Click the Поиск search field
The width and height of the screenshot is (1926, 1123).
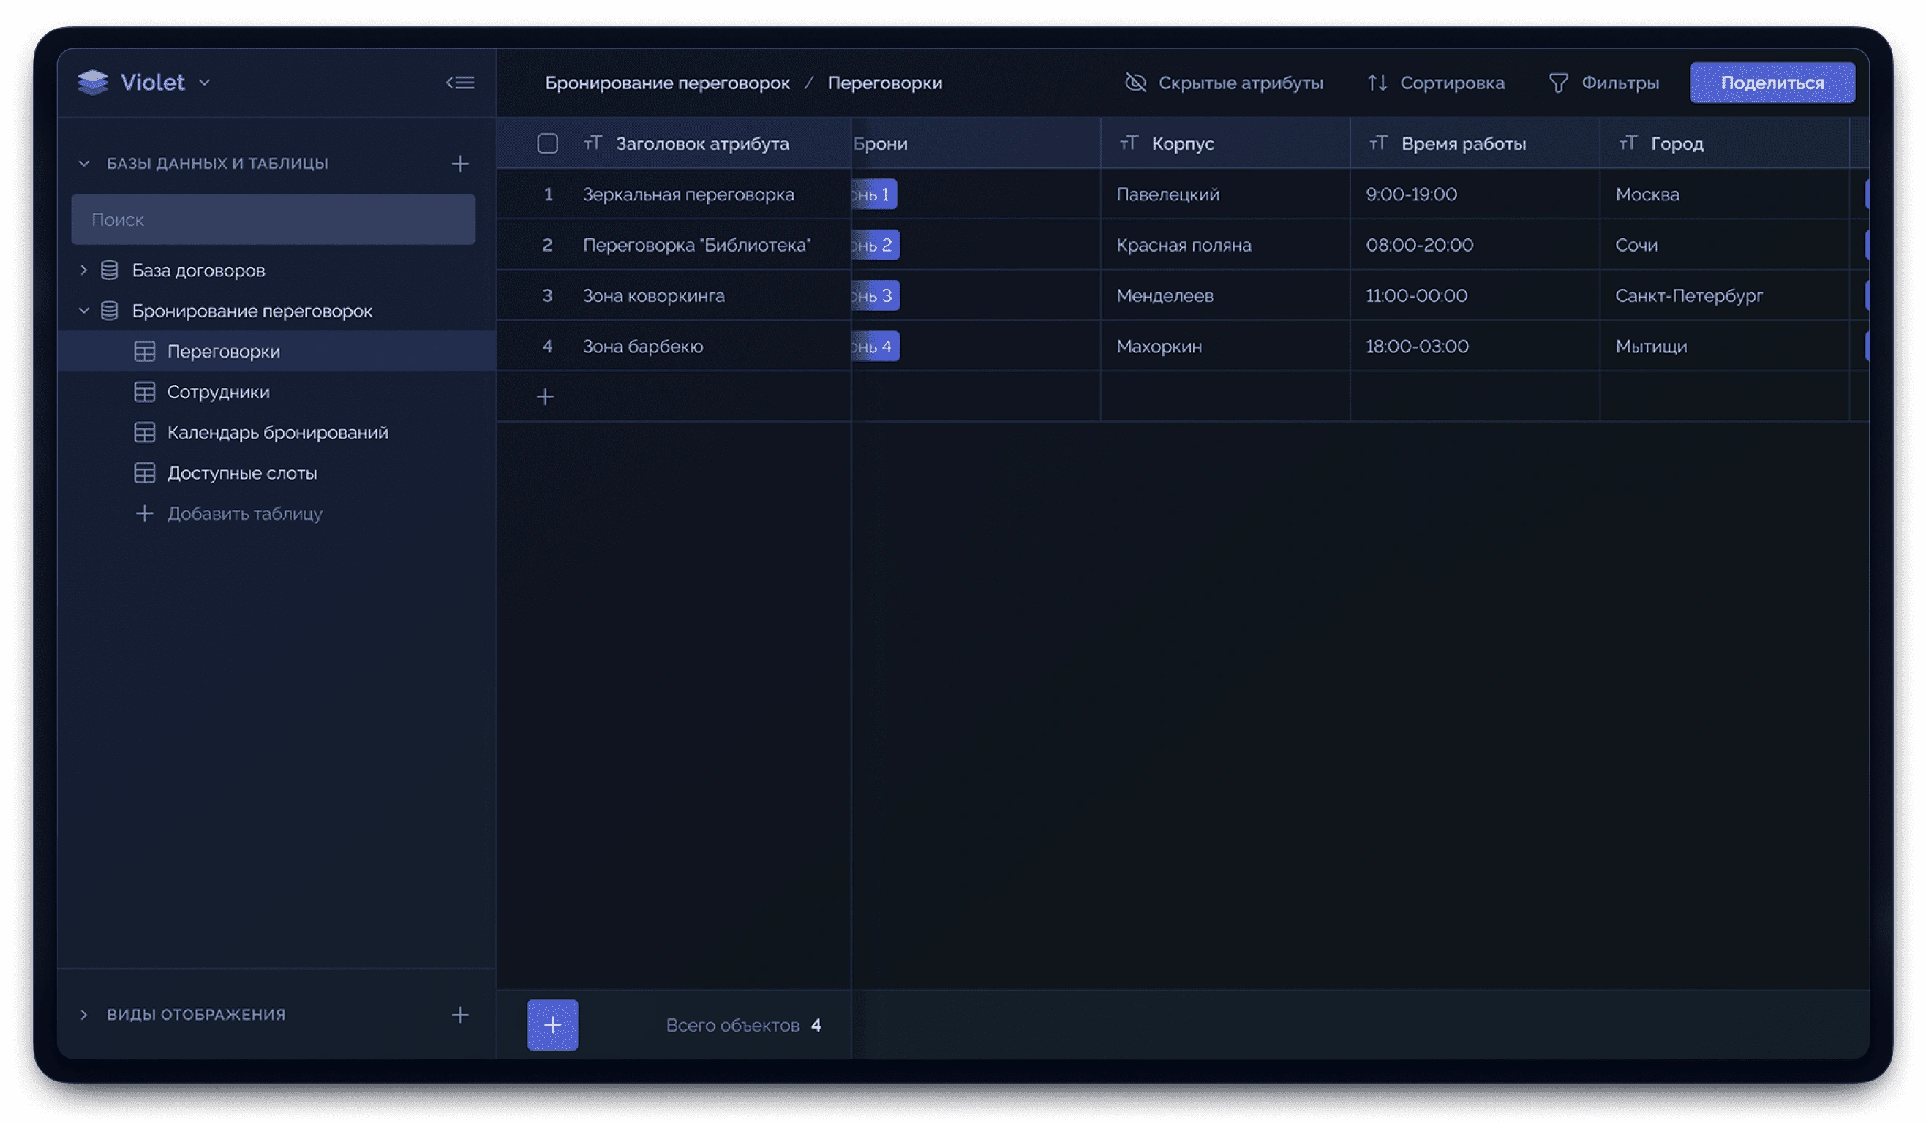coord(273,220)
